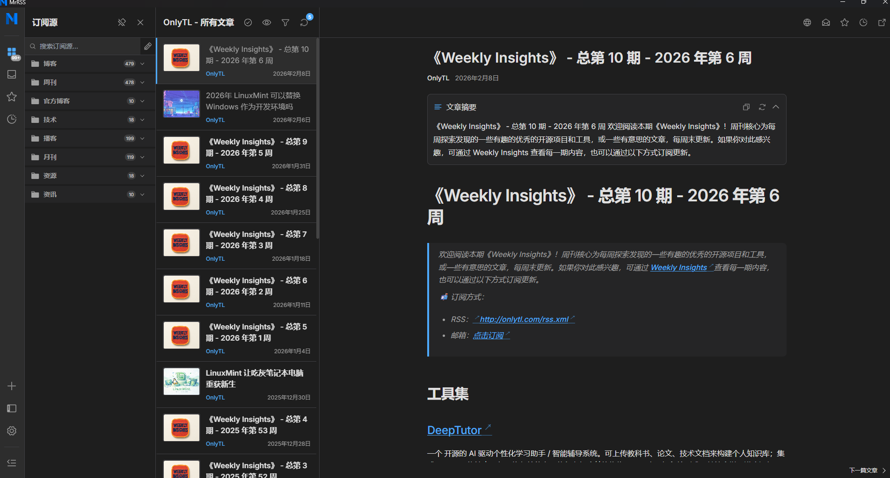The image size is (890, 478).
Task: Open the DeepTutor link
Action: point(454,430)
